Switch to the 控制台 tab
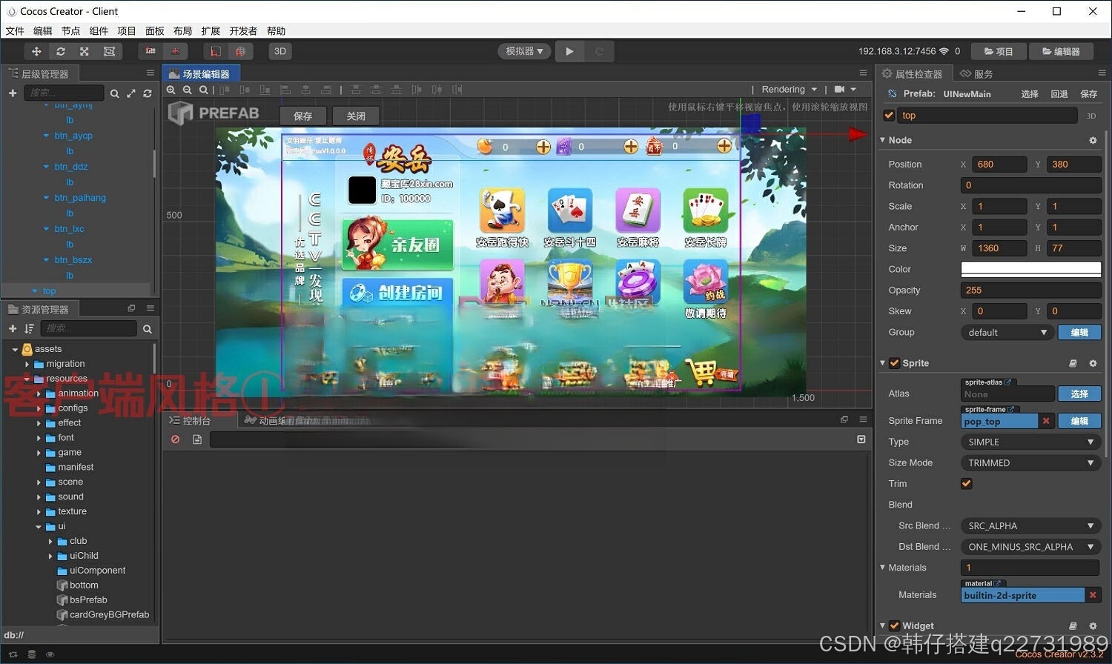 [x=190, y=420]
